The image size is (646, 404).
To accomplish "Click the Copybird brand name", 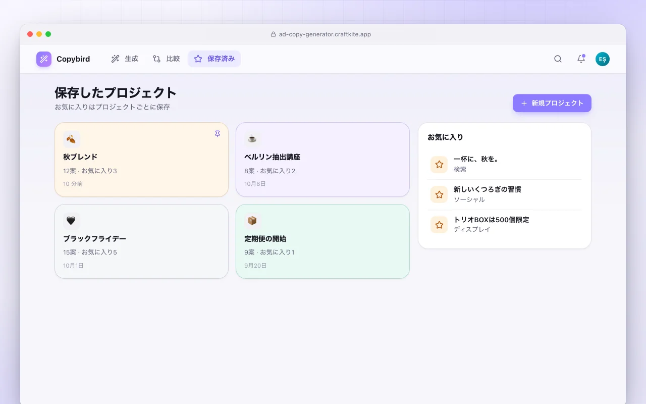I will (x=73, y=59).
